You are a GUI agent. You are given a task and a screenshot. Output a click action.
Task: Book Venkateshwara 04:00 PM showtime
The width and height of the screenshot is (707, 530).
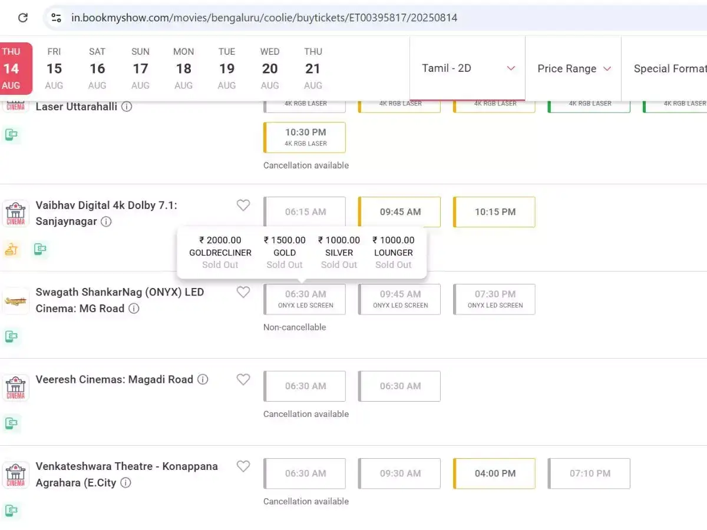tap(494, 473)
